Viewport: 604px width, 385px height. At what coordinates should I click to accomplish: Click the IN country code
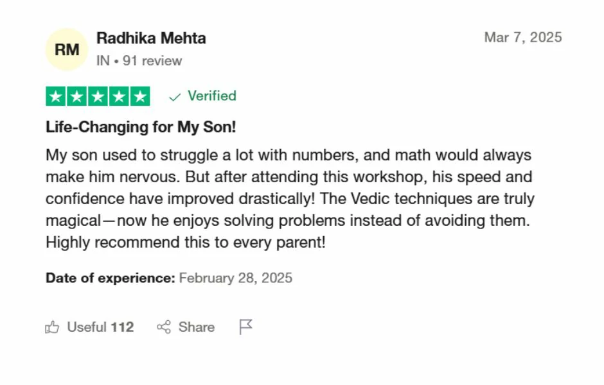103,61
